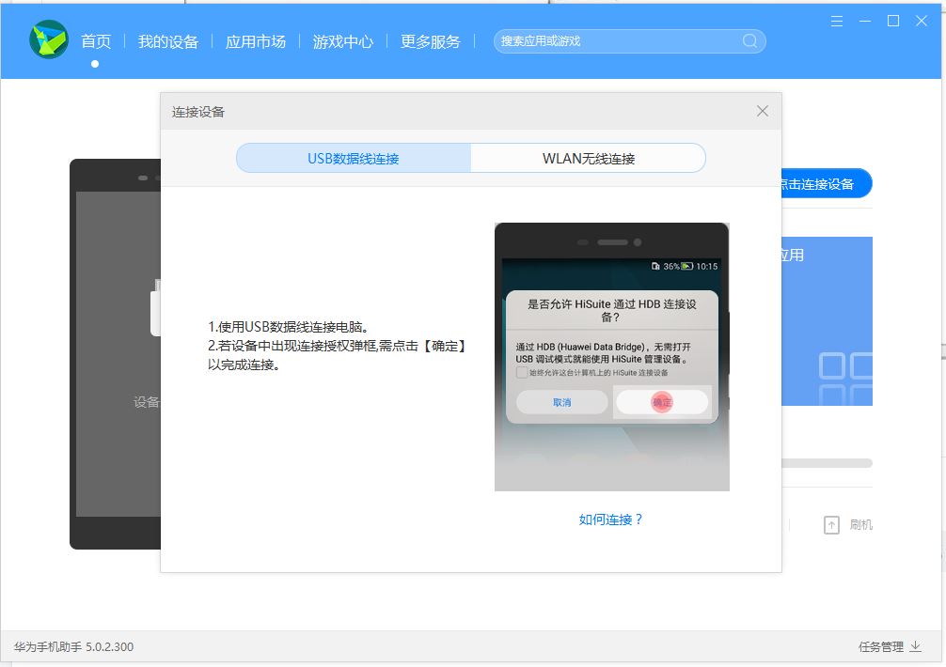
Task: Switch to WLAN无线连接 tab
Action: pyautogui.click(x=589, y=159)
